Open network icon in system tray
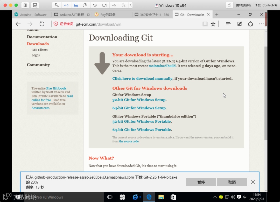The height and width of the screenshot is (202, 280). pos(227,197)
